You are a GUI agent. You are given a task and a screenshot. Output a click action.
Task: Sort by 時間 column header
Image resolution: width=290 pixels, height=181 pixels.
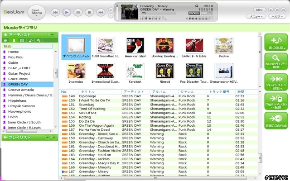coord(246,91)
